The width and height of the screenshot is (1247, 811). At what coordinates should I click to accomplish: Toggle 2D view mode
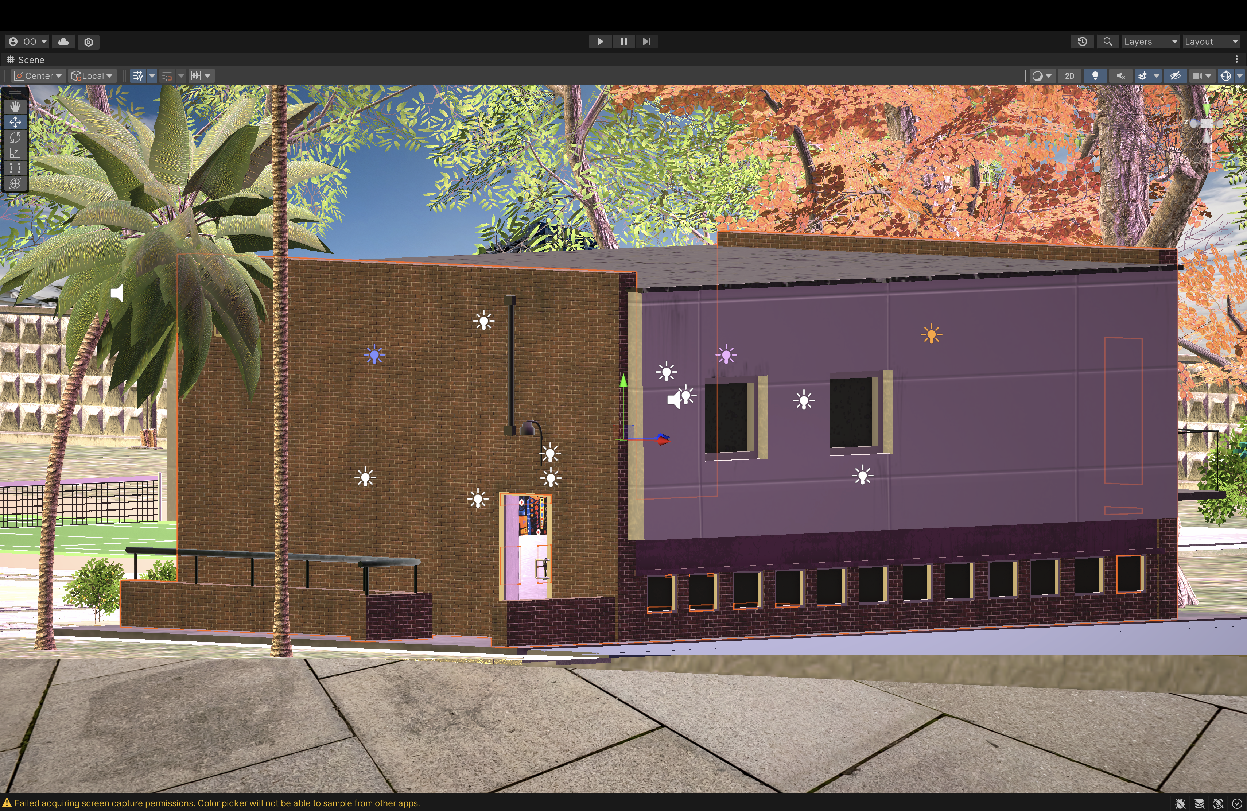[x=1069, y=76]
